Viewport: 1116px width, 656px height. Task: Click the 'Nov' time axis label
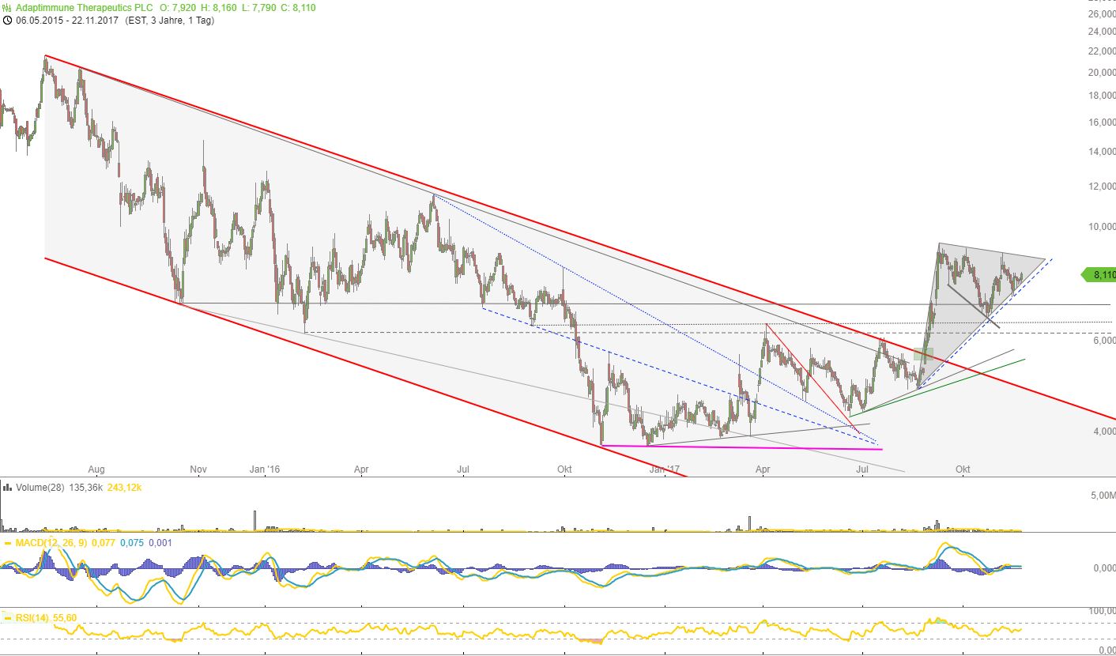tap(198, 469)
